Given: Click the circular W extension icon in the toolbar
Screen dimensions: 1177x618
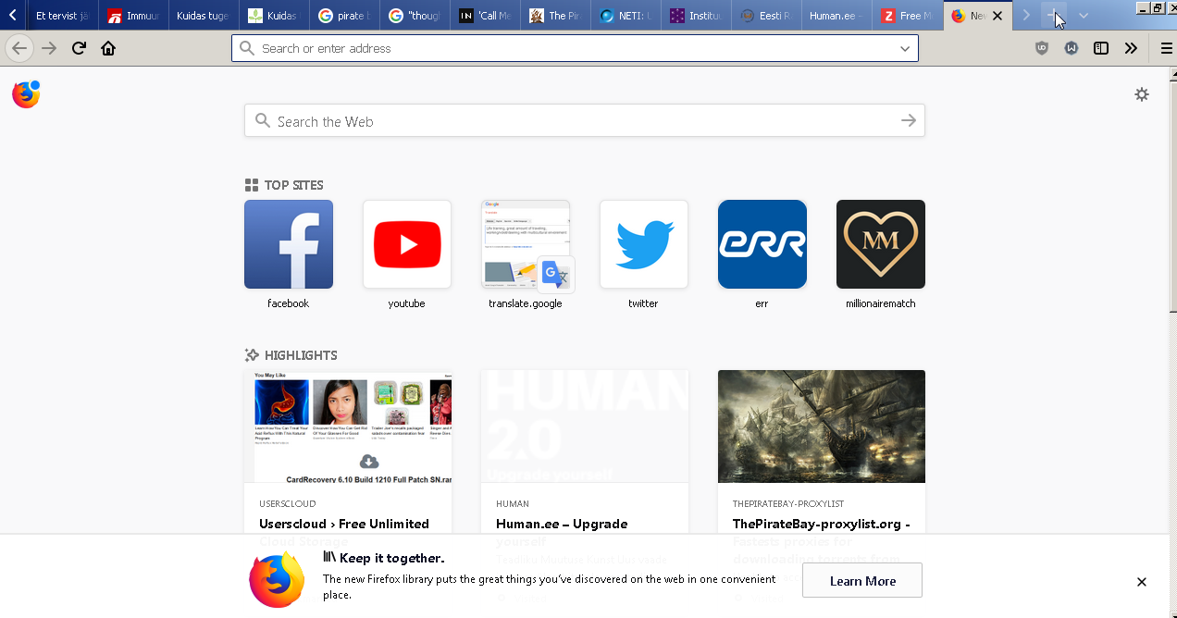Looking at the screenshot, I should click(x=1072, y=48).
